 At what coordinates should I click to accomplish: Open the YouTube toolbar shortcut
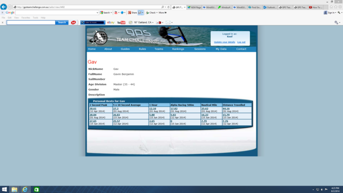coord(121,23)
